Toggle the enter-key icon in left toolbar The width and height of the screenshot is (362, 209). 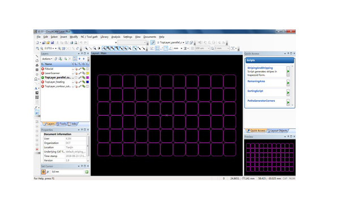pyautogui.click(x=37, y=112)
